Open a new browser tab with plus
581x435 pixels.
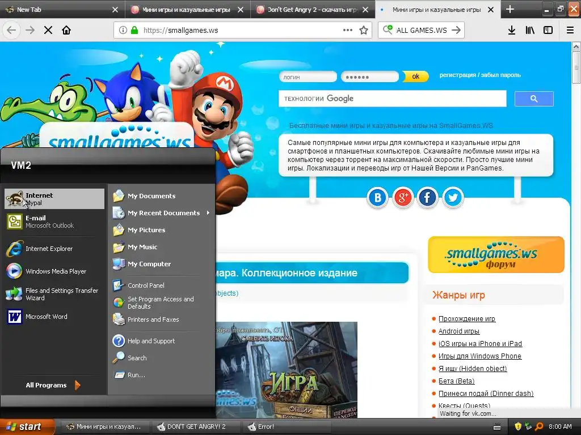[510, 9]
